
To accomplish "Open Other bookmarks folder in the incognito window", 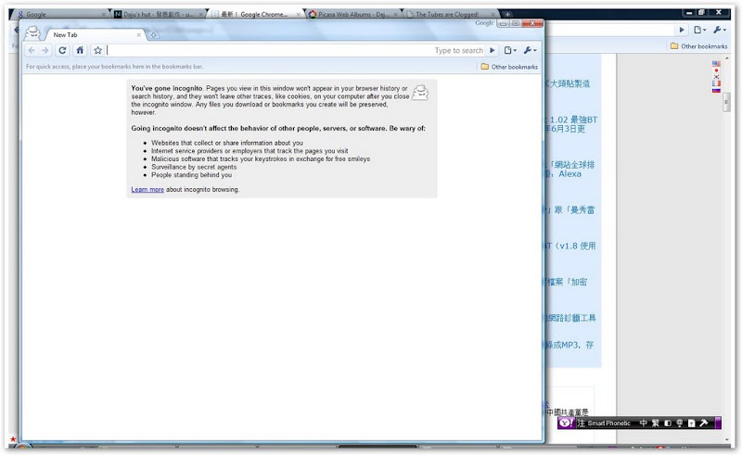I will [509, 67].
